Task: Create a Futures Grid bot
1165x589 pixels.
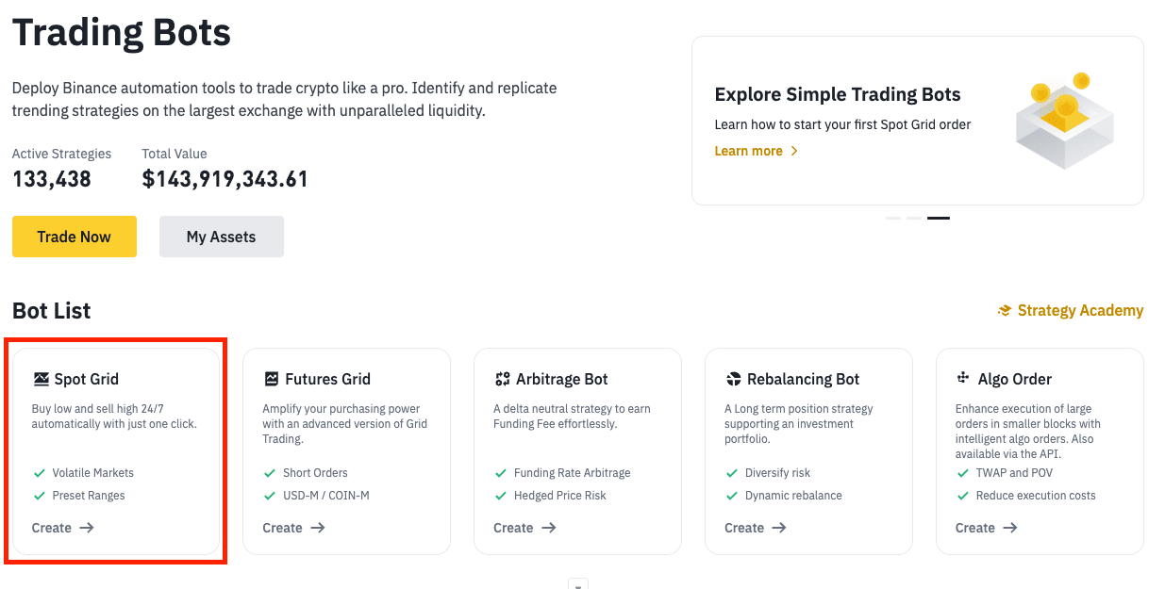Action: point(293,528)
